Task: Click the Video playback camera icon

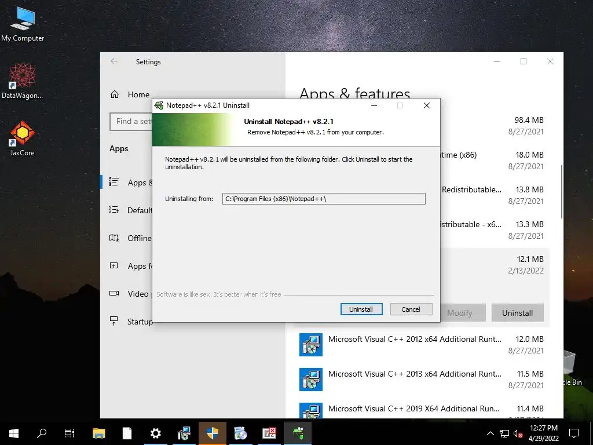Action: [114, 293]
